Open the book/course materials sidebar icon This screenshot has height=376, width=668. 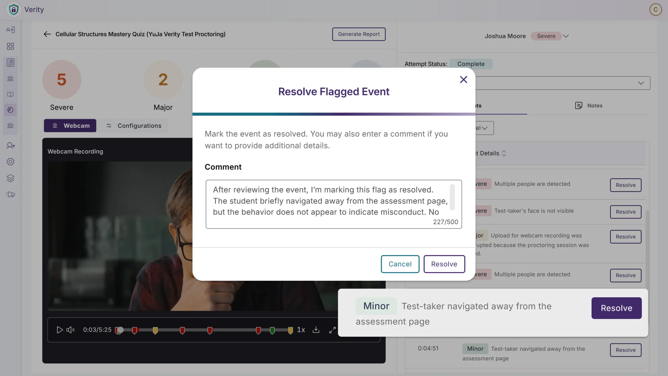[x=10, y=94]
